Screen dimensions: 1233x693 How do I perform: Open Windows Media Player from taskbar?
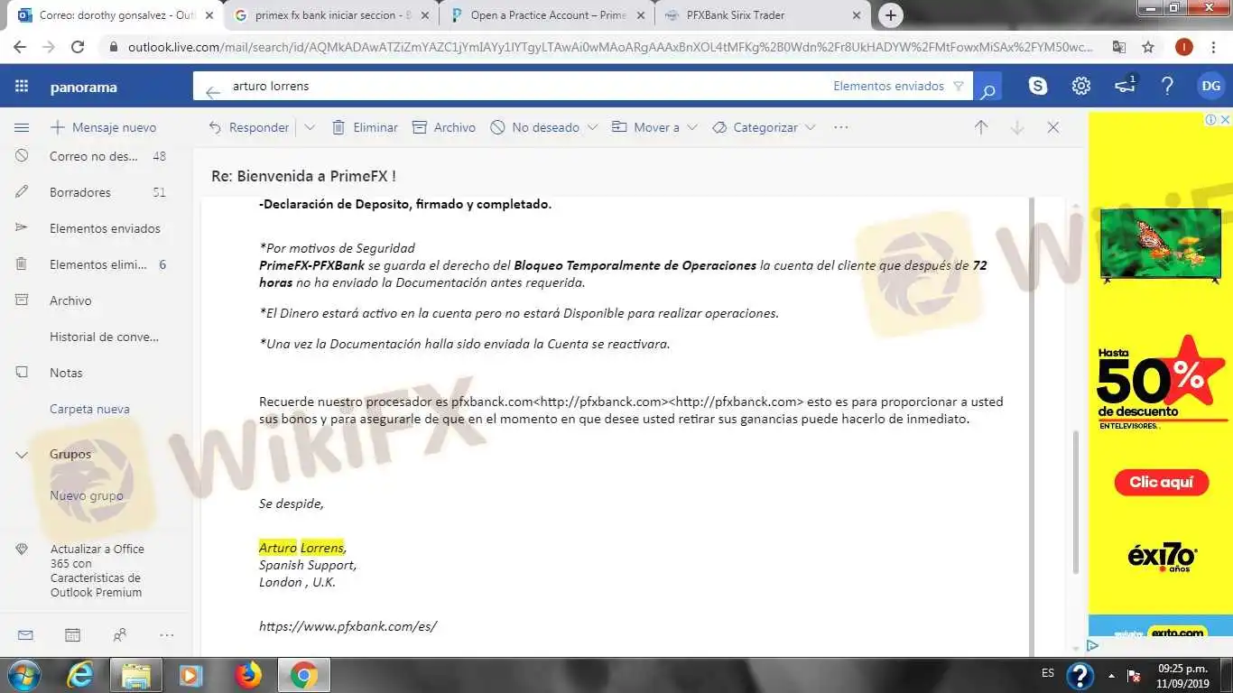(190, 675)
